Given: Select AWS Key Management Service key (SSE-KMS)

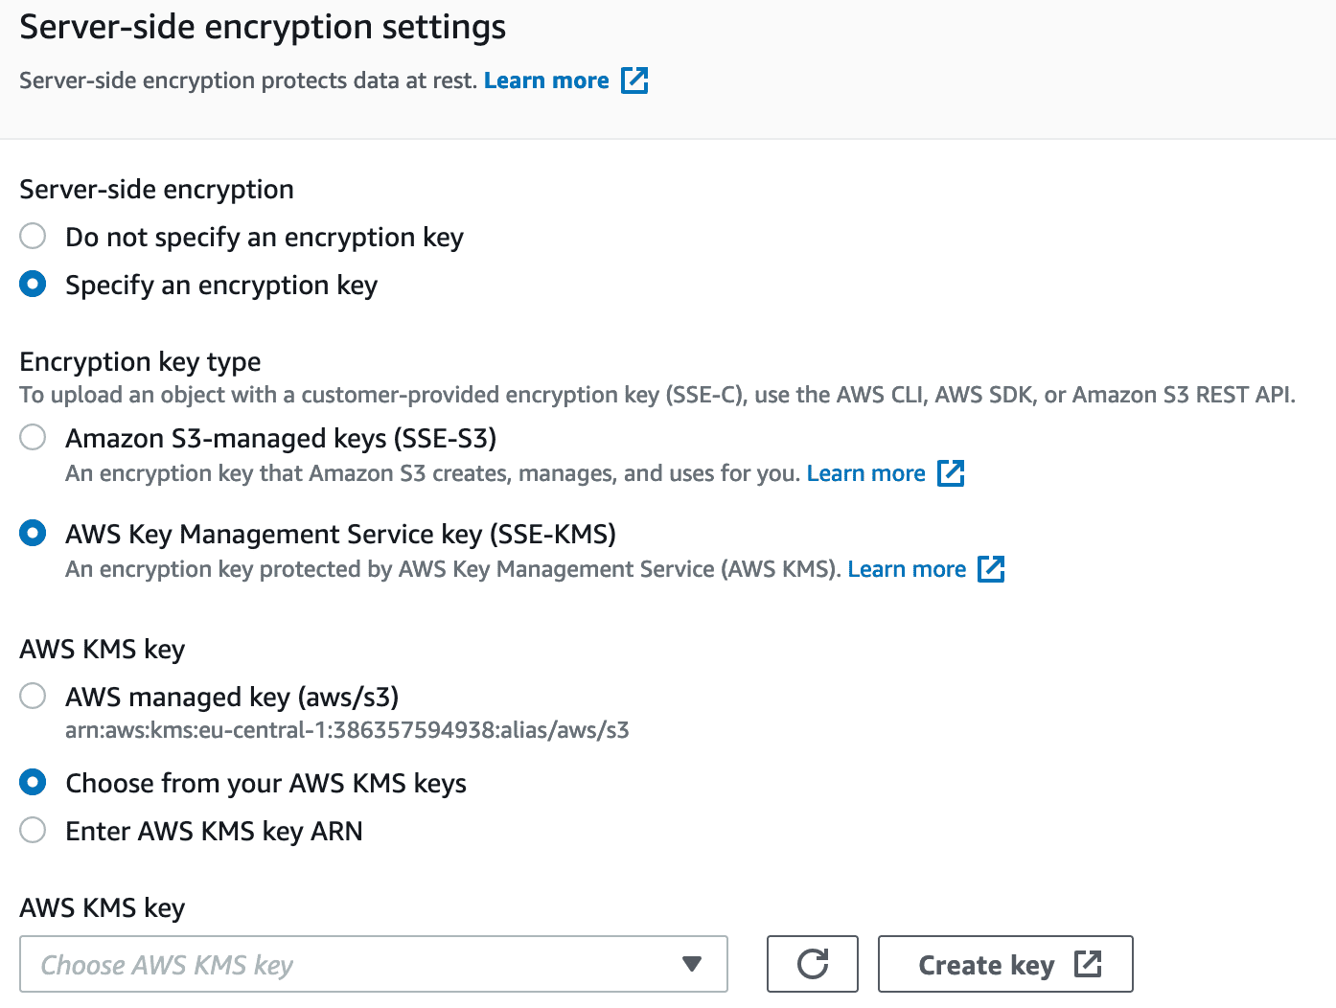Looking at the screenshot, I should tap(33, 534).
